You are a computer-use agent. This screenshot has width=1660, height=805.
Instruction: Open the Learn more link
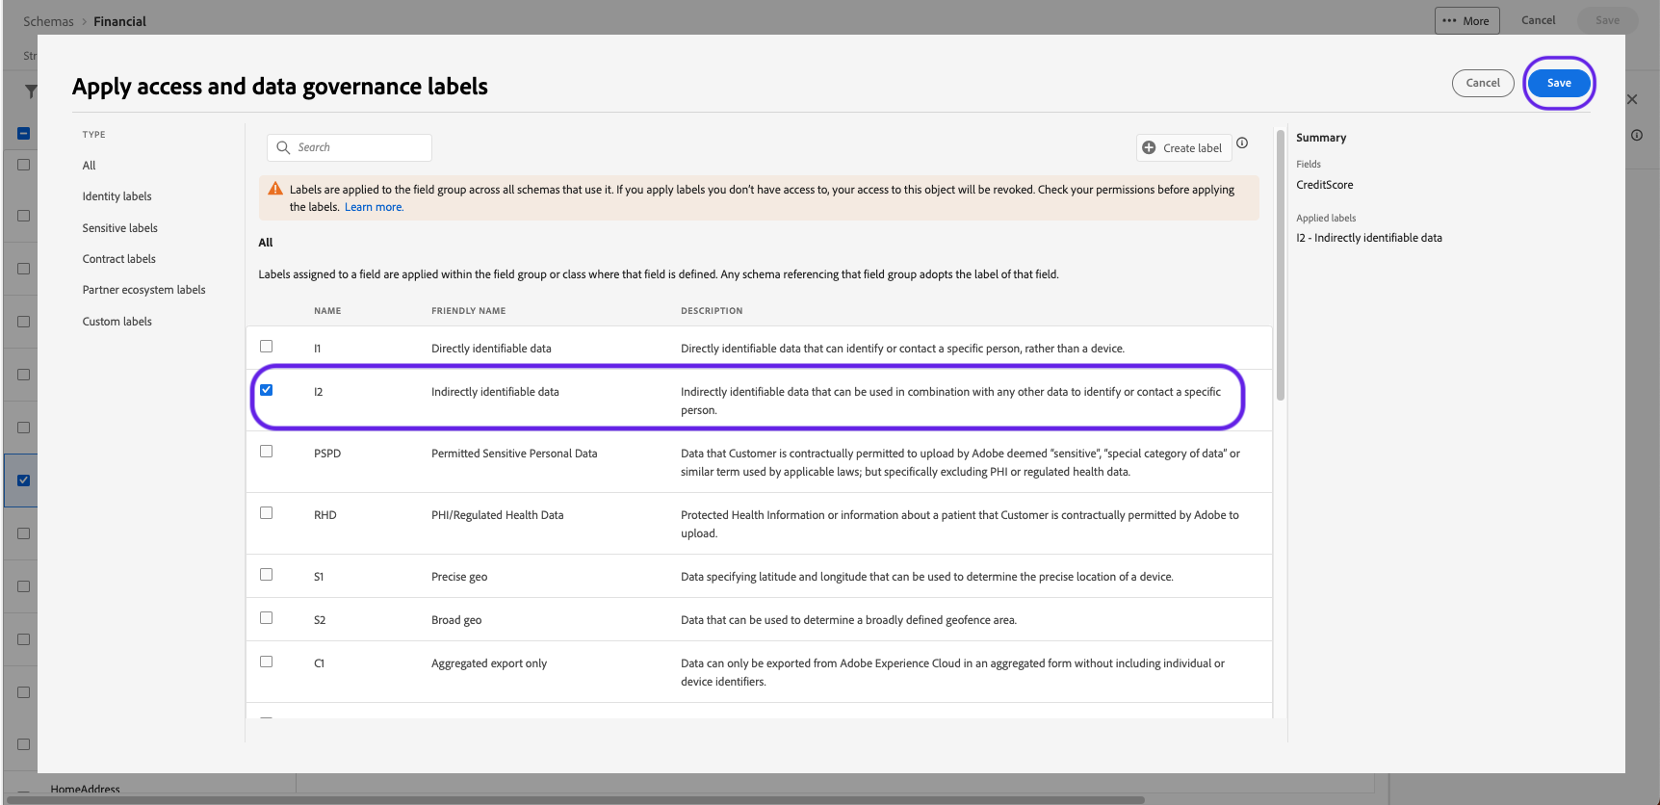[374, 207]
